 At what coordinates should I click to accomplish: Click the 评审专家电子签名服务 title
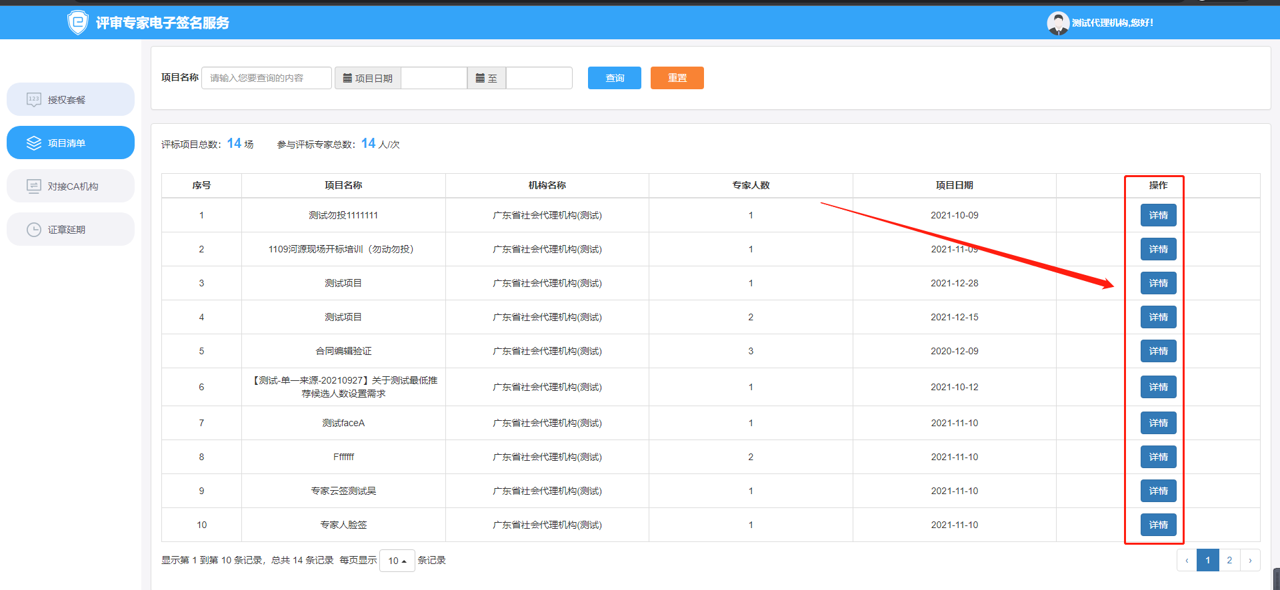pos(163,23)
